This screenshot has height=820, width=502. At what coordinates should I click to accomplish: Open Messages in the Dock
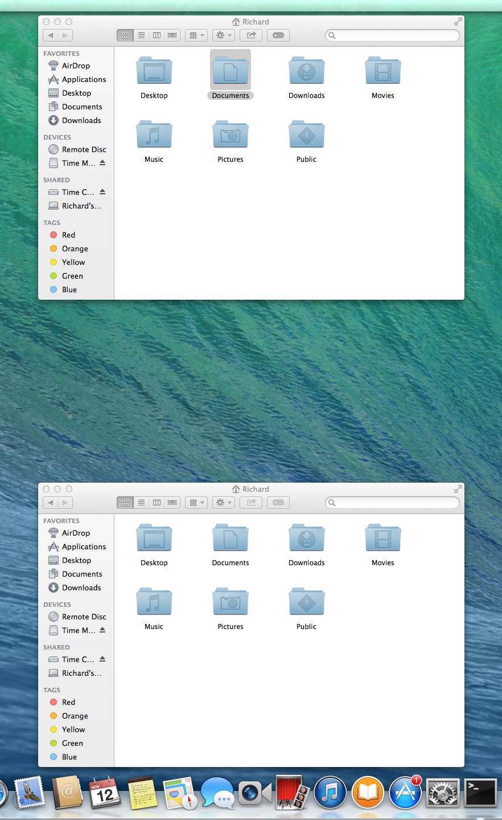click(x=217, y=793)
